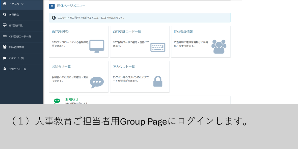Image resolution: width=298 pixels, height=149 pixels.
Task: Go to 団体登録情報 in the sidebar
Action: point(21,47)
